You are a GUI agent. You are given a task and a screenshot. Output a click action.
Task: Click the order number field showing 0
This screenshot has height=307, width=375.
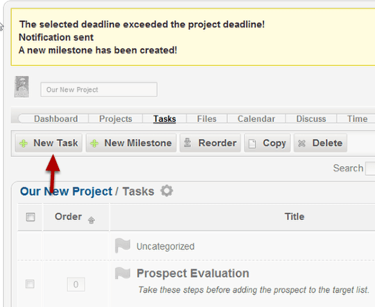76,285
